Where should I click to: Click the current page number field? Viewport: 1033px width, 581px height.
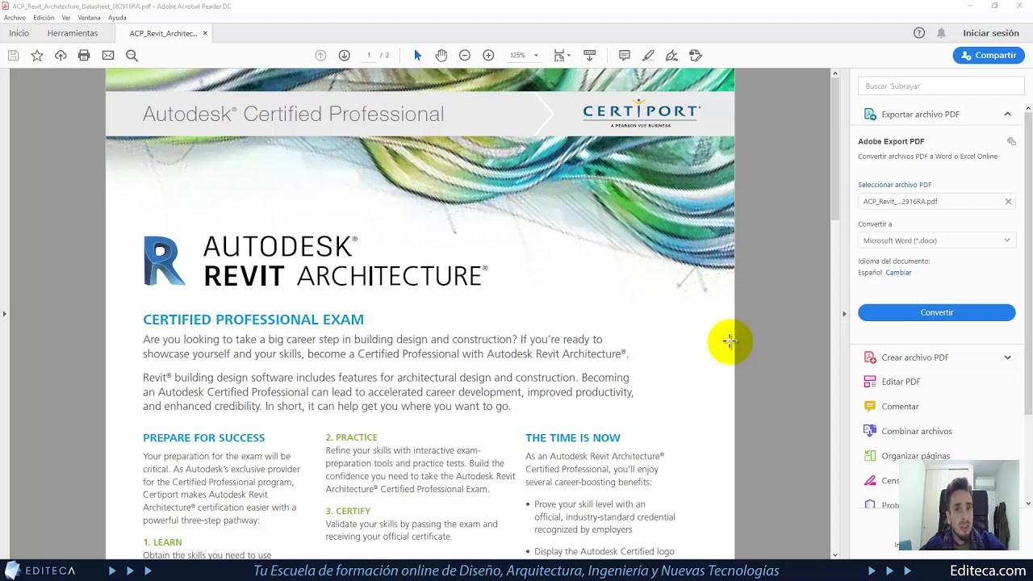tap(369, 56)
